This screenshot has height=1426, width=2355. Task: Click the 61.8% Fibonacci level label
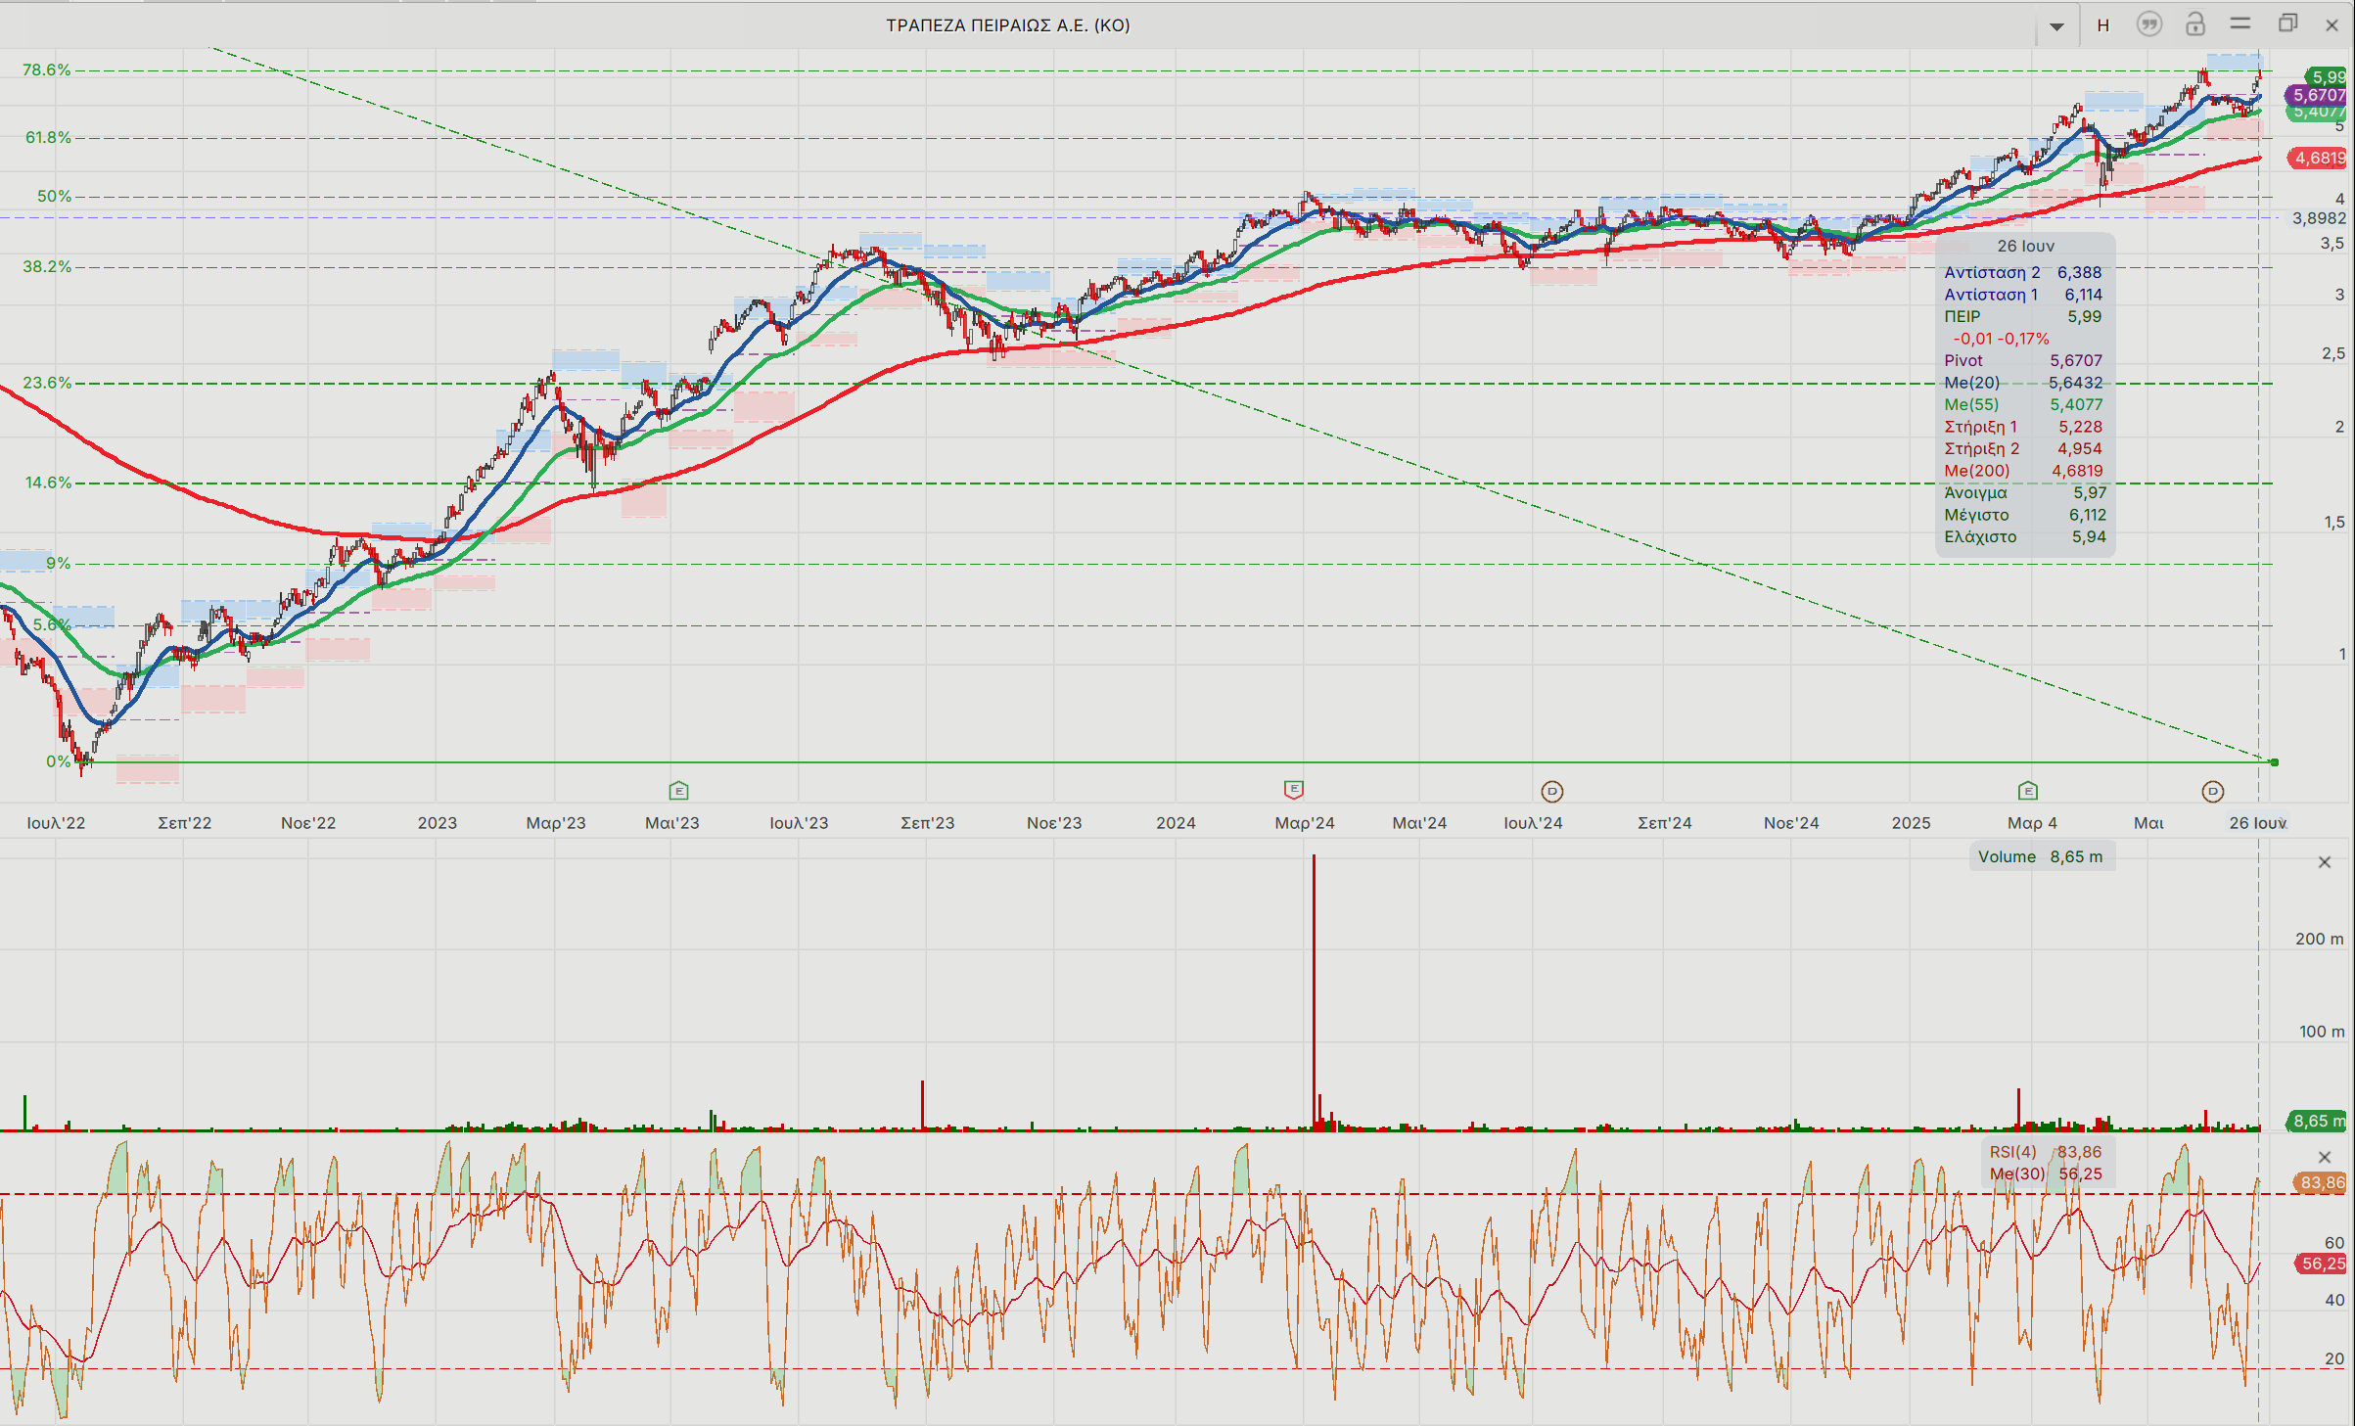point(48,137)
